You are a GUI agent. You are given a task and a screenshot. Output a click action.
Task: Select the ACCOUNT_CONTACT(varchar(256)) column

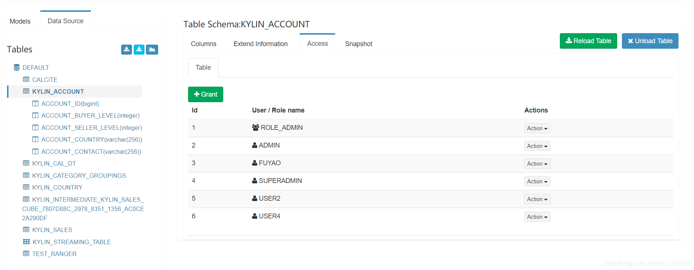coord(91,152)
